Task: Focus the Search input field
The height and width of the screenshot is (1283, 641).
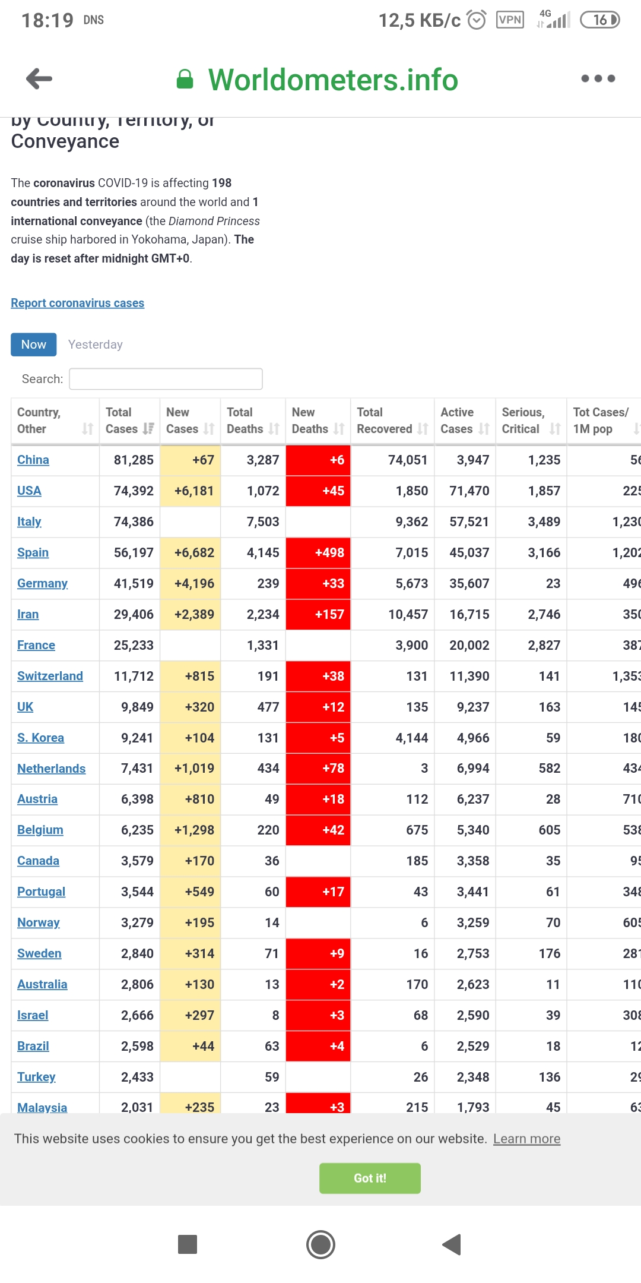Action: (166, 379)
